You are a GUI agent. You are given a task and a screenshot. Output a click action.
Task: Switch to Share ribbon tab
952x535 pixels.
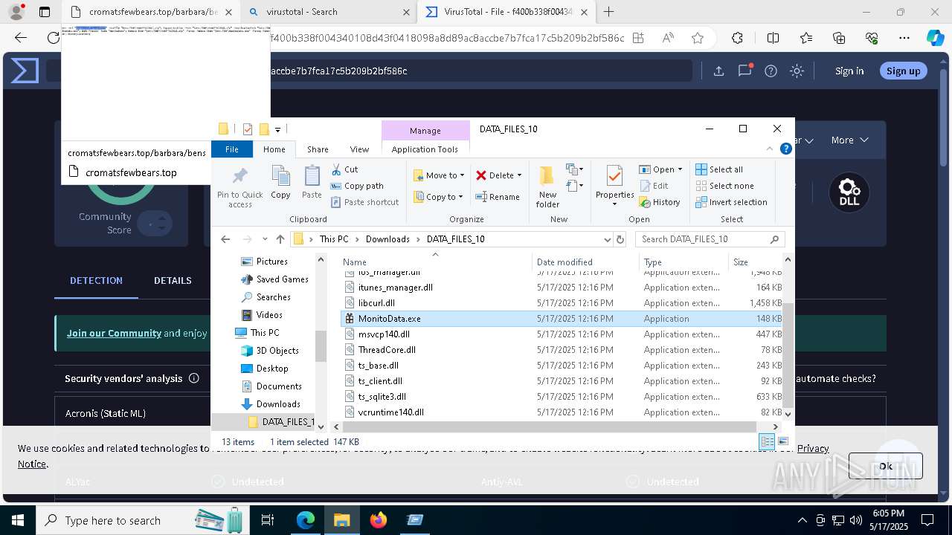pyautogui.click(x=318, y=149)
